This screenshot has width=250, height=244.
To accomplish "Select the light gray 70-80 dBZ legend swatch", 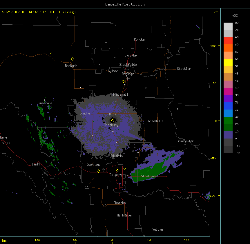I will pyautogui.click(x=228, y=26).
